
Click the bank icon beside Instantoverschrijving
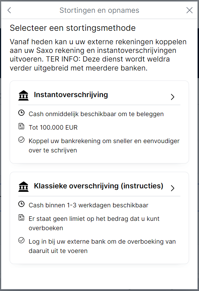[x=23, y=95]
